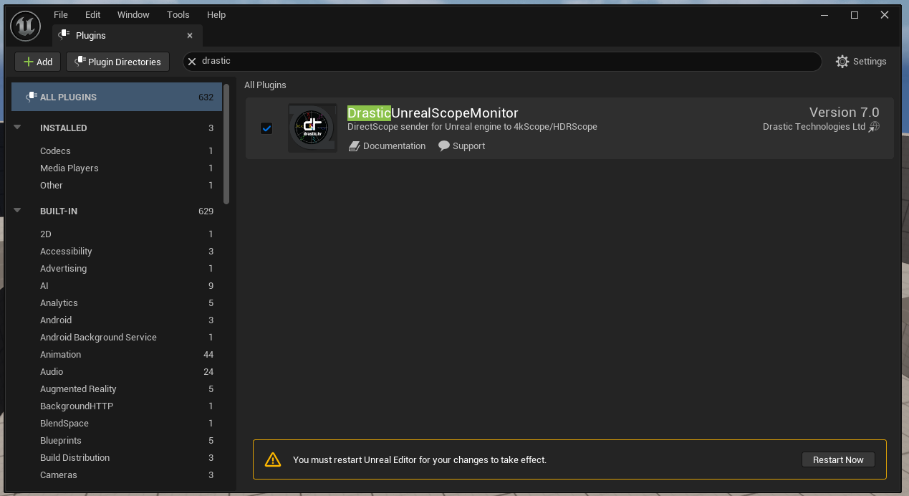
Task: Click the DrasticUnrealScopeMonitor plugin thumbnail
Action: 312,128
